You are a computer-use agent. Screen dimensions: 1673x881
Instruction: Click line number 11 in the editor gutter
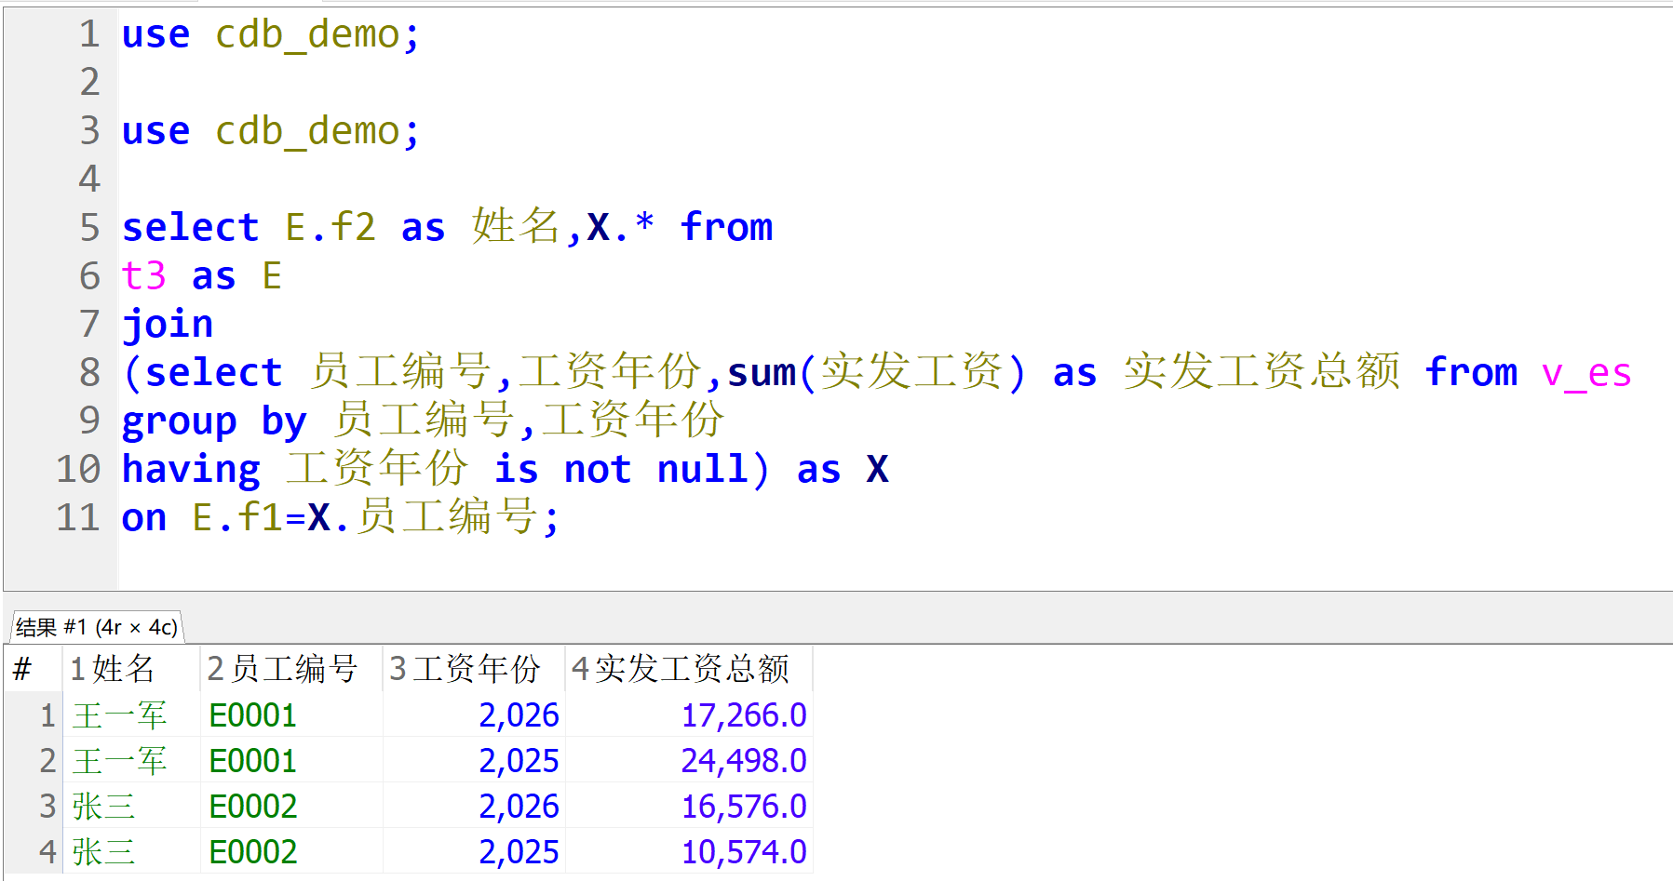click(78, 517)
